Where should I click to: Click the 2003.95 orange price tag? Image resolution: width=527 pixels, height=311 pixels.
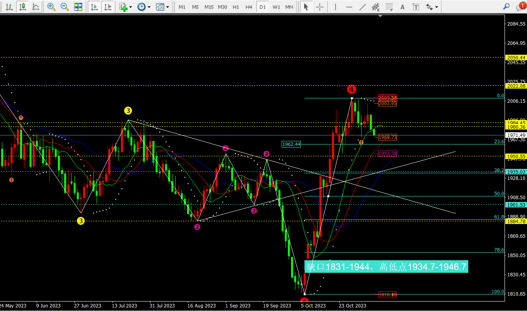(x=387, y=104)
